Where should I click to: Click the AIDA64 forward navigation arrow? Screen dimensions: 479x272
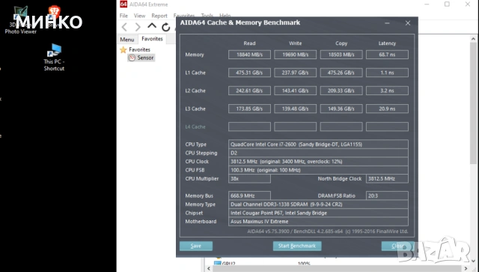tap(138, 27)
